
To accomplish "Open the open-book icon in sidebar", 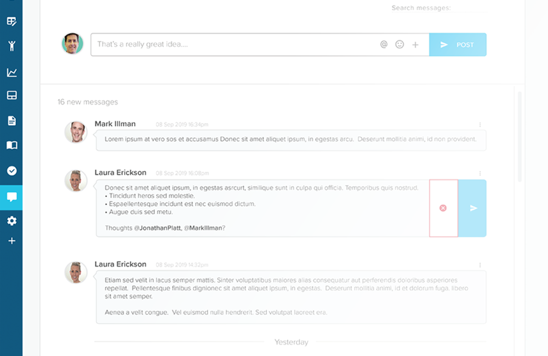I will [12, 145].
